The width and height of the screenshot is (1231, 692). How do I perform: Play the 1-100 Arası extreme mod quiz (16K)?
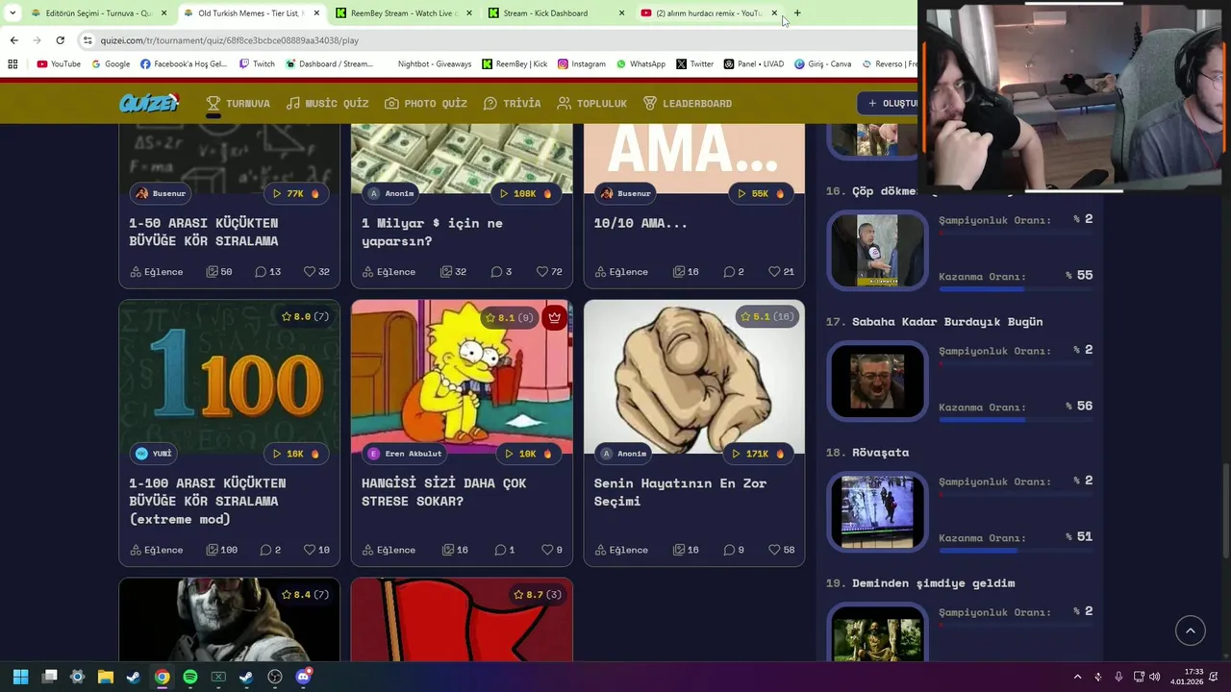click(295, 454)
